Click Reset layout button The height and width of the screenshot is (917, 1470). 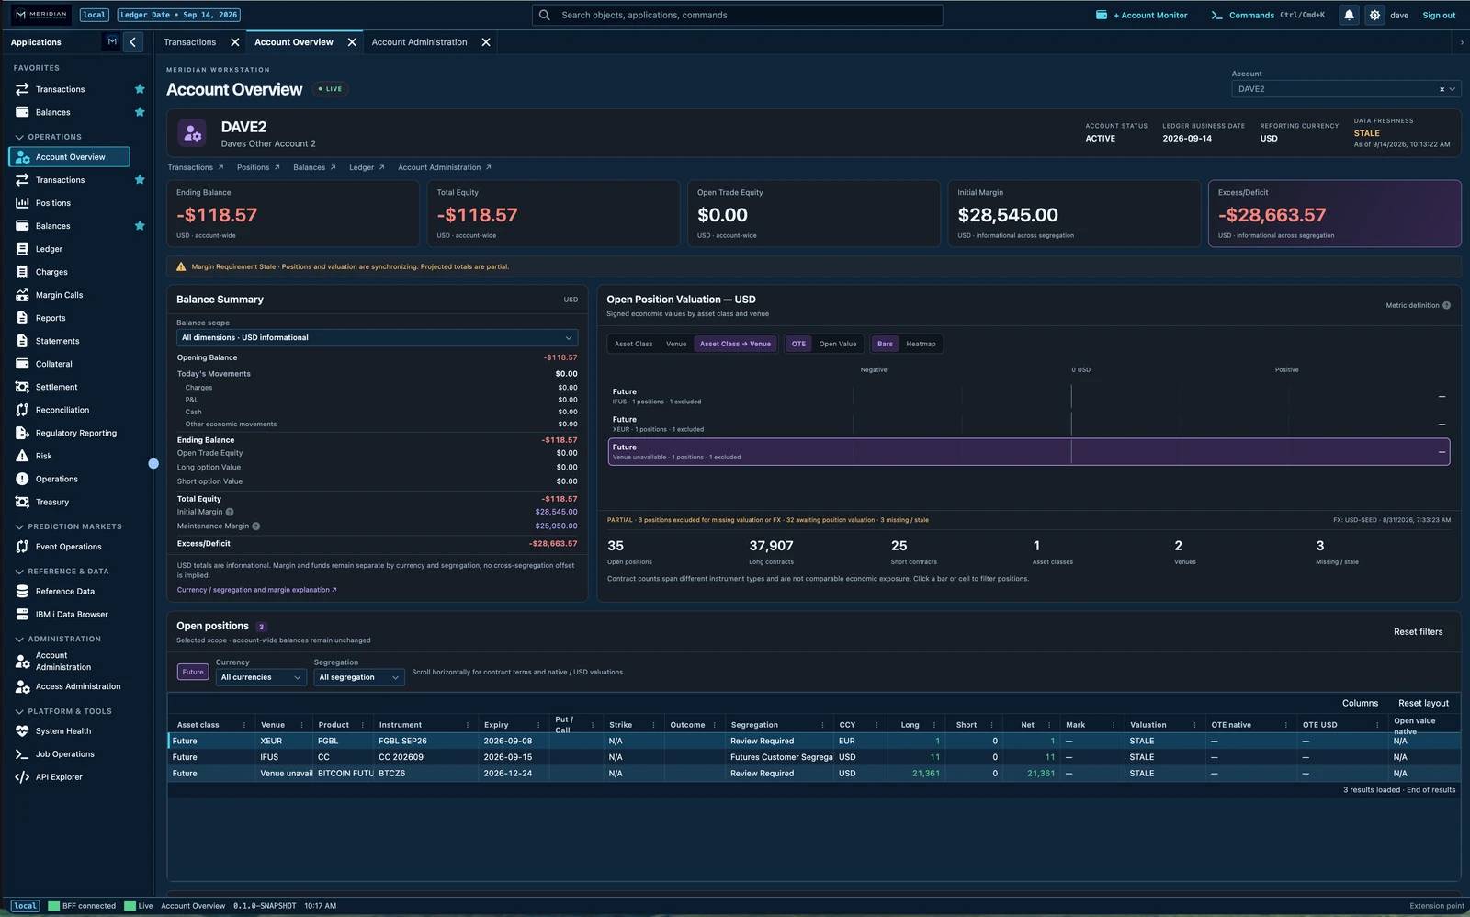pos(1423,703)
